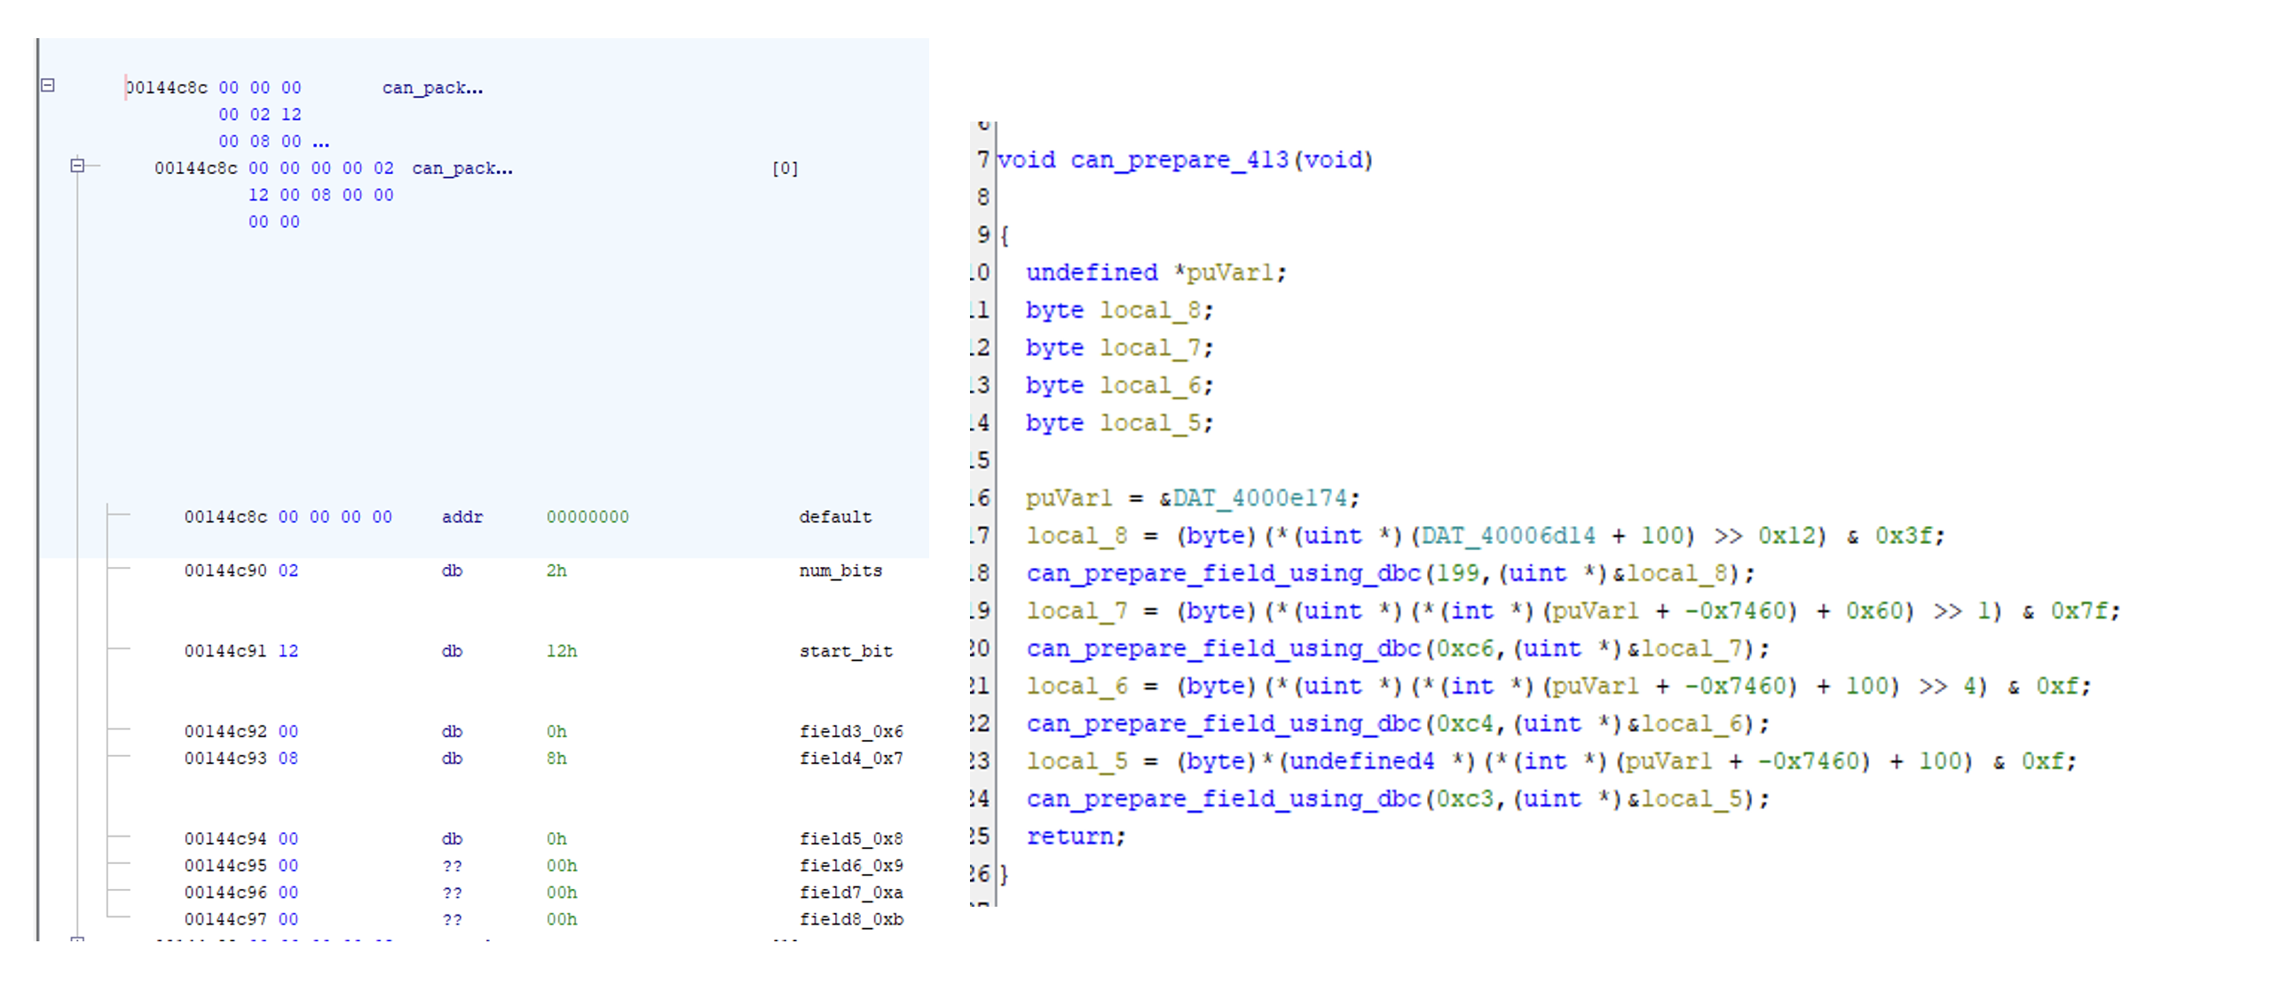
Task: Click DAT_4000e174 reference on line 16
Action: pos(1260,499)
